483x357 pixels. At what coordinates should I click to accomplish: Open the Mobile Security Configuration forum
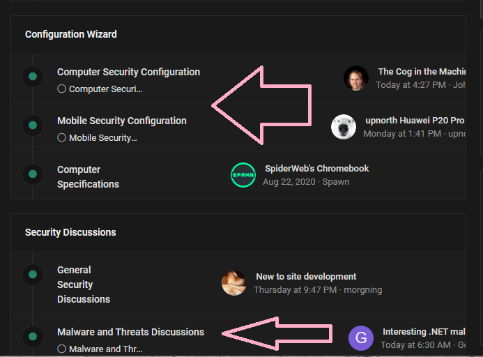122,121
